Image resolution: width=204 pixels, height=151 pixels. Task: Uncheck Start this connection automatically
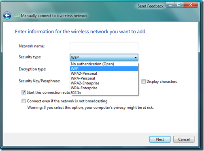[23, 93]
